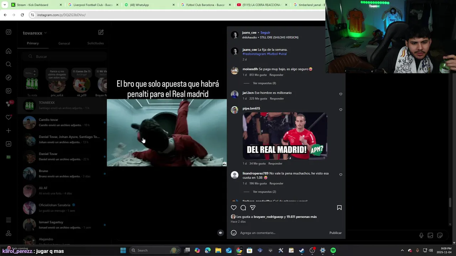Screen dimensions: 456x256
Task: Follow jaans_cee with Seguir
Action: [265, 33]
